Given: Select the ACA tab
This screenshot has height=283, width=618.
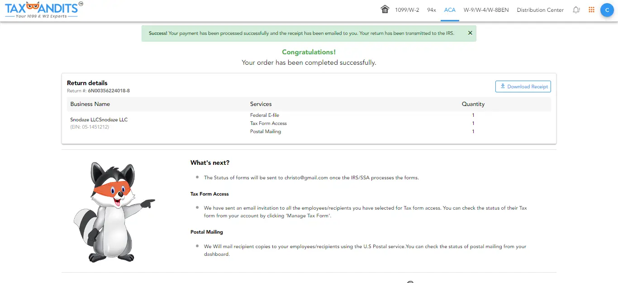Looking at the screenshot, I should (450, 10).
